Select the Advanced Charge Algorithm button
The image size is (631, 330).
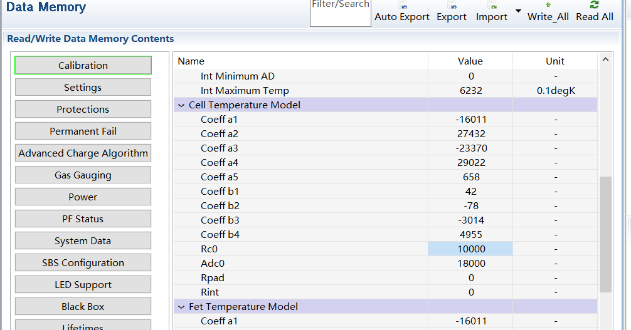pyautogui.click(x=83, y=153)
